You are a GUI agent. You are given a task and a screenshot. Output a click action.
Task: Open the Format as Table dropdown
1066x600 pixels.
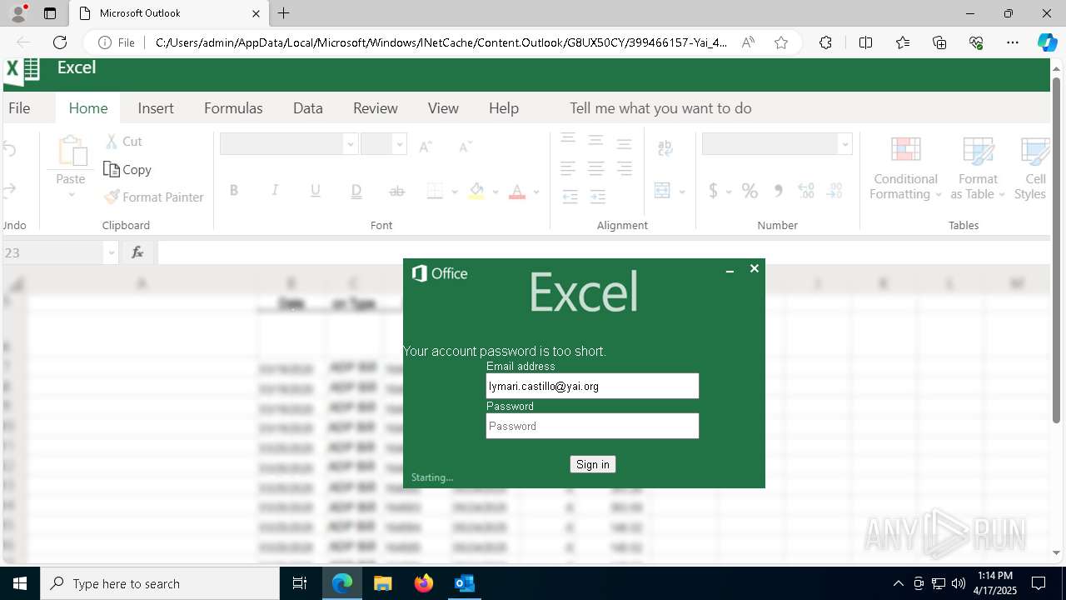coord(978,169)
